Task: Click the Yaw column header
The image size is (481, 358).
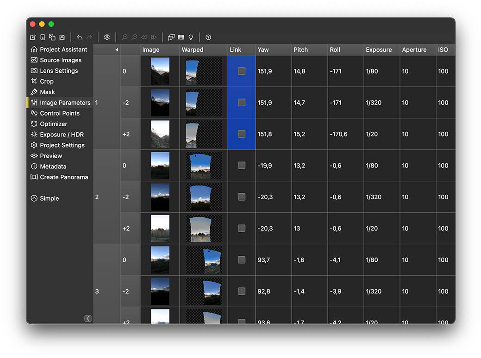Action: click(274, 49)
